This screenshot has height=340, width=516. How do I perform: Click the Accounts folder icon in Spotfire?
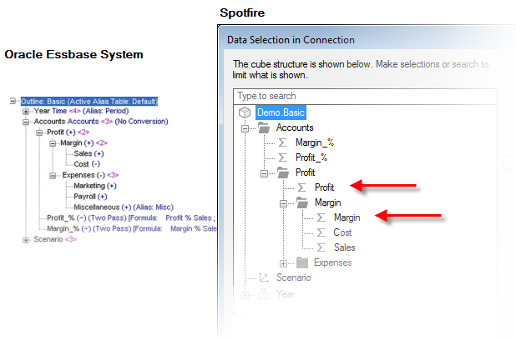[264, 127]
